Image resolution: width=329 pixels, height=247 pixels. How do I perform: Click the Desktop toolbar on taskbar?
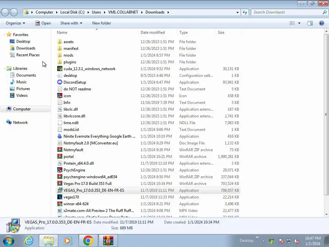point(246,241)
